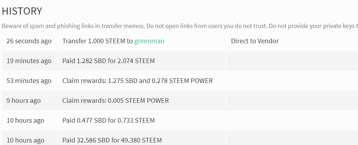358x145 pixels.
Task: Select Claim rewards 1.275 SBD entry
Action: [137, 81]
